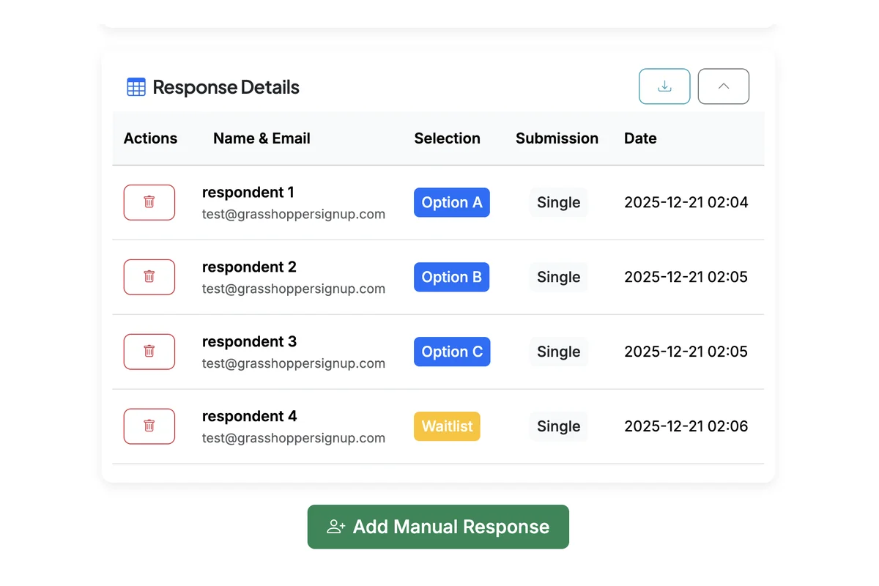Click the person-plus icon on Add Manual Response
The width and height of the screenshot is (879, 586).
(x=335, y=526)
